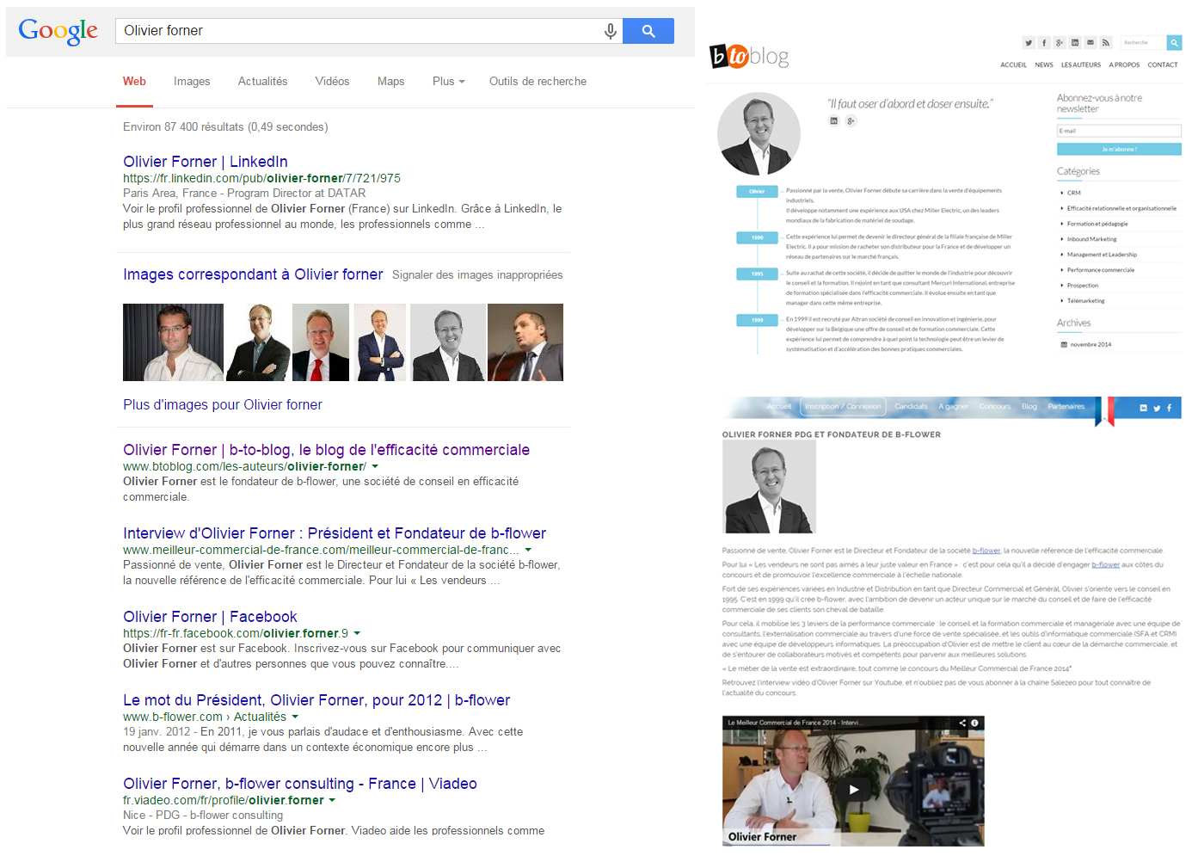This screenshot has width=1198, height=862.
Task: Click the Google logo
Action: 58,31
